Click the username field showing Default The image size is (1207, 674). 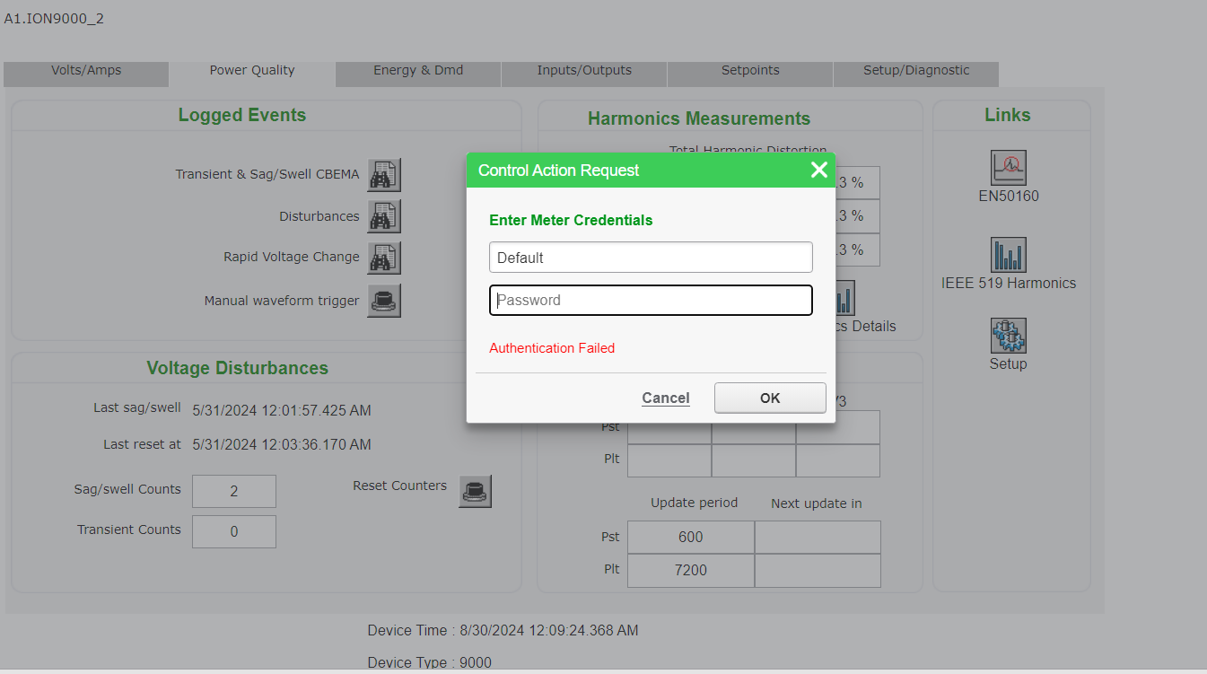coord(651,258)
